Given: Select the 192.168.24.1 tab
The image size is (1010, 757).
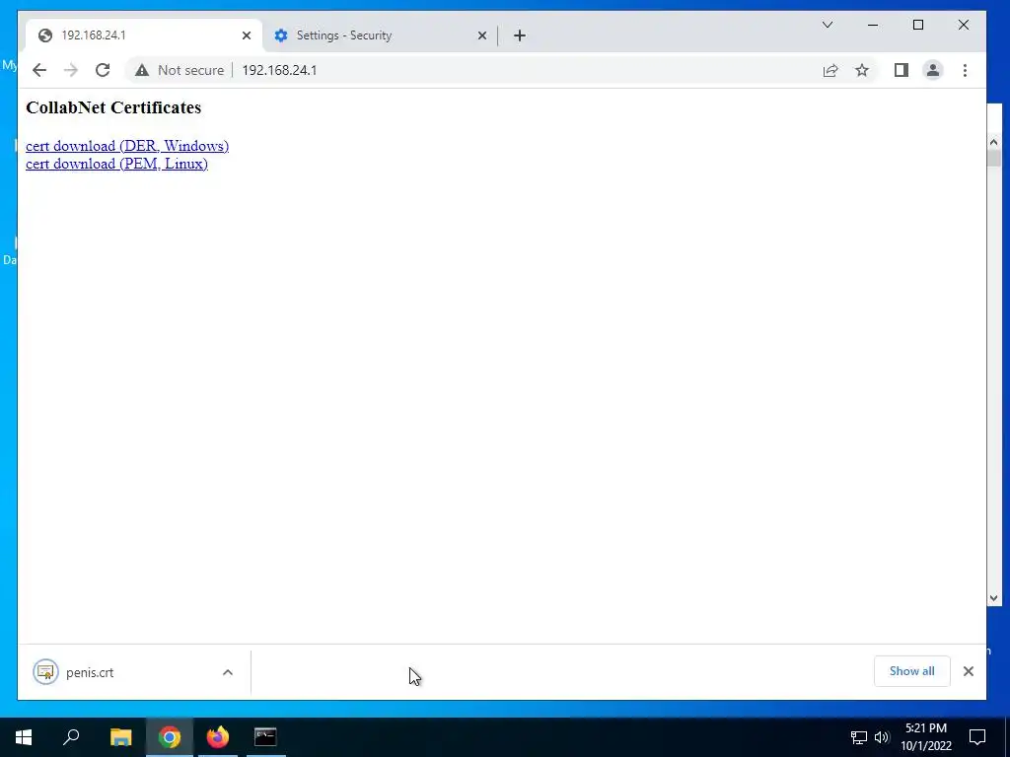Looking at the screenshot, I should coord(143,35).
